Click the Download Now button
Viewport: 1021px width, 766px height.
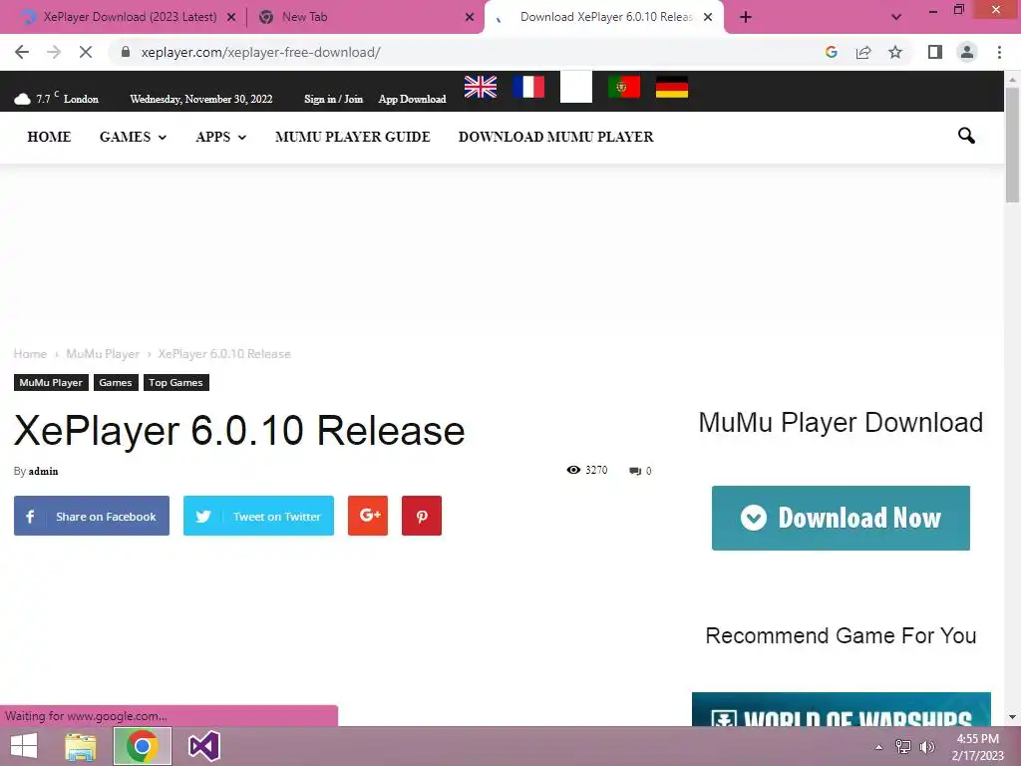841,518
